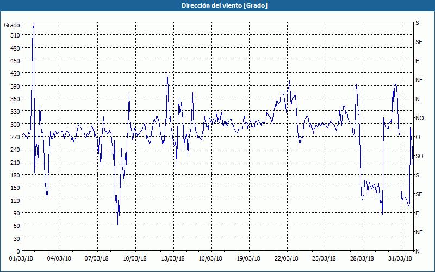
Task: Click the 01/03/18 date label
Action: coord(21,259)
